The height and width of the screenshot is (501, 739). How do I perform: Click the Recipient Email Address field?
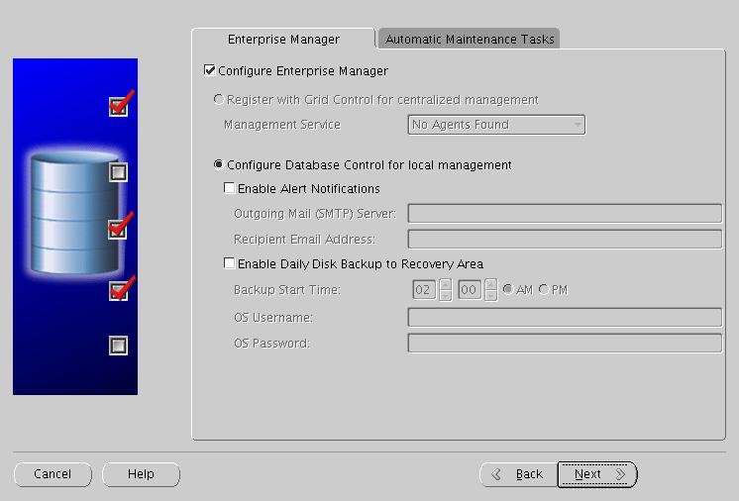[565, 240]
